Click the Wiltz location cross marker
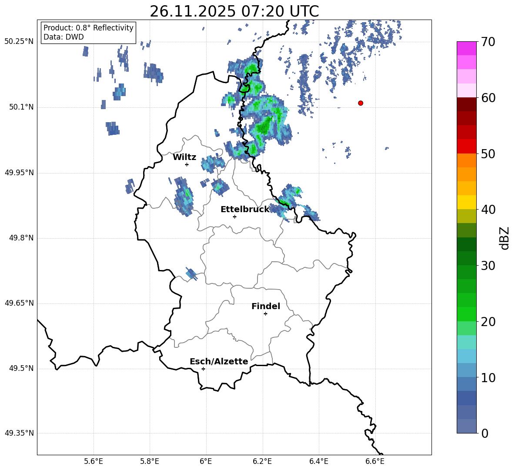The image size is (515, 470). tap(187, 164)
